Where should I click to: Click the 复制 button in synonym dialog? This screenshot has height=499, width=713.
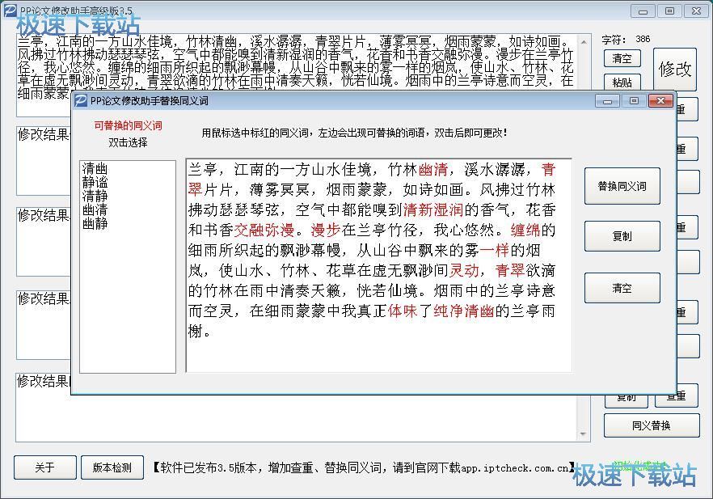click(x=622, y=236)
